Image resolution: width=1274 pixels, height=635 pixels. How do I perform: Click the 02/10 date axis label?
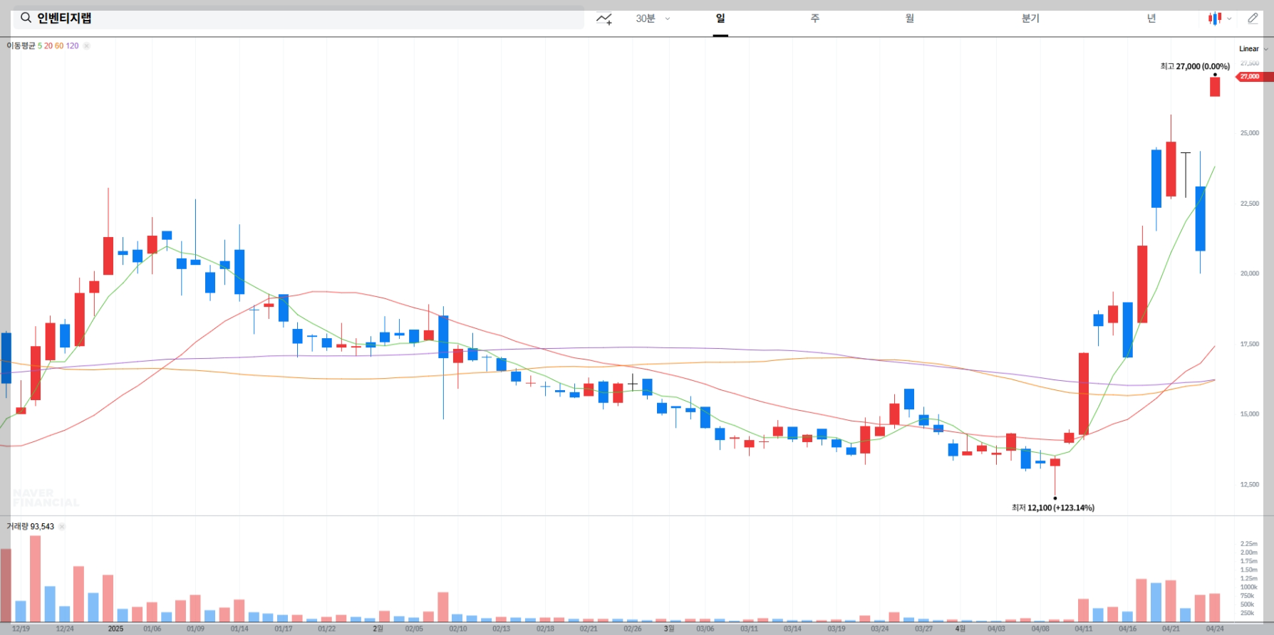click(x=458, y=629)
